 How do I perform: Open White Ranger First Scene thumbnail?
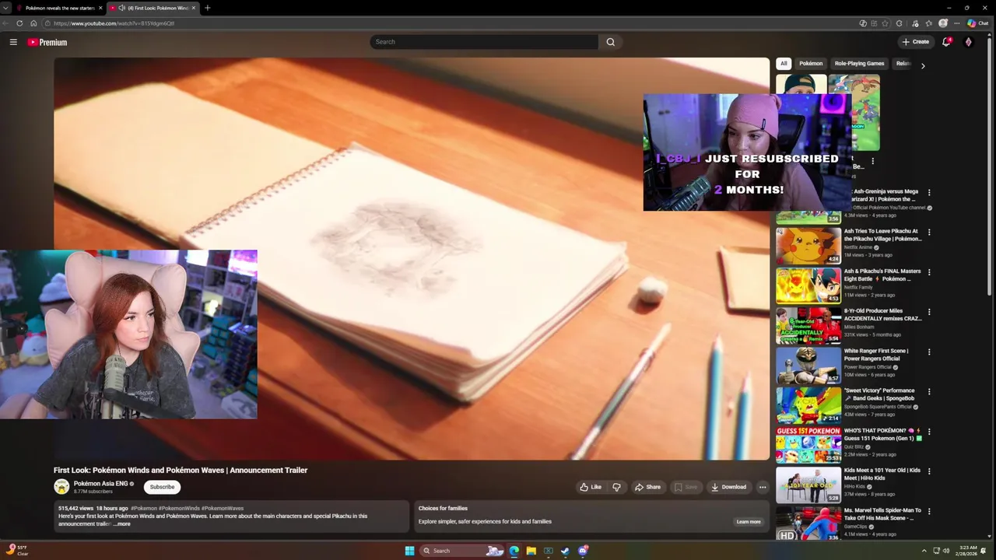click(808, 365)
